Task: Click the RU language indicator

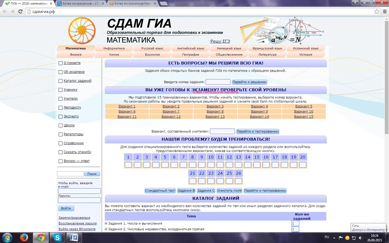Action: point(327,237)
